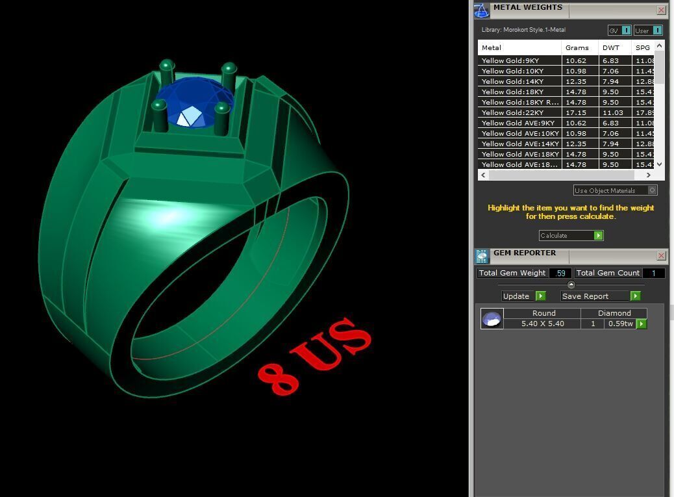Image resolution: width=674 pixels, height=497 pixels.
Task: Select the Yellow Gold AVE:14KY row
Action: click(x=566, y=144)
